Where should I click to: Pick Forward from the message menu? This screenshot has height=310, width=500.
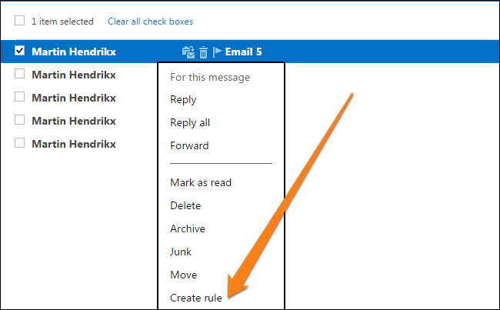pos(189,145)
